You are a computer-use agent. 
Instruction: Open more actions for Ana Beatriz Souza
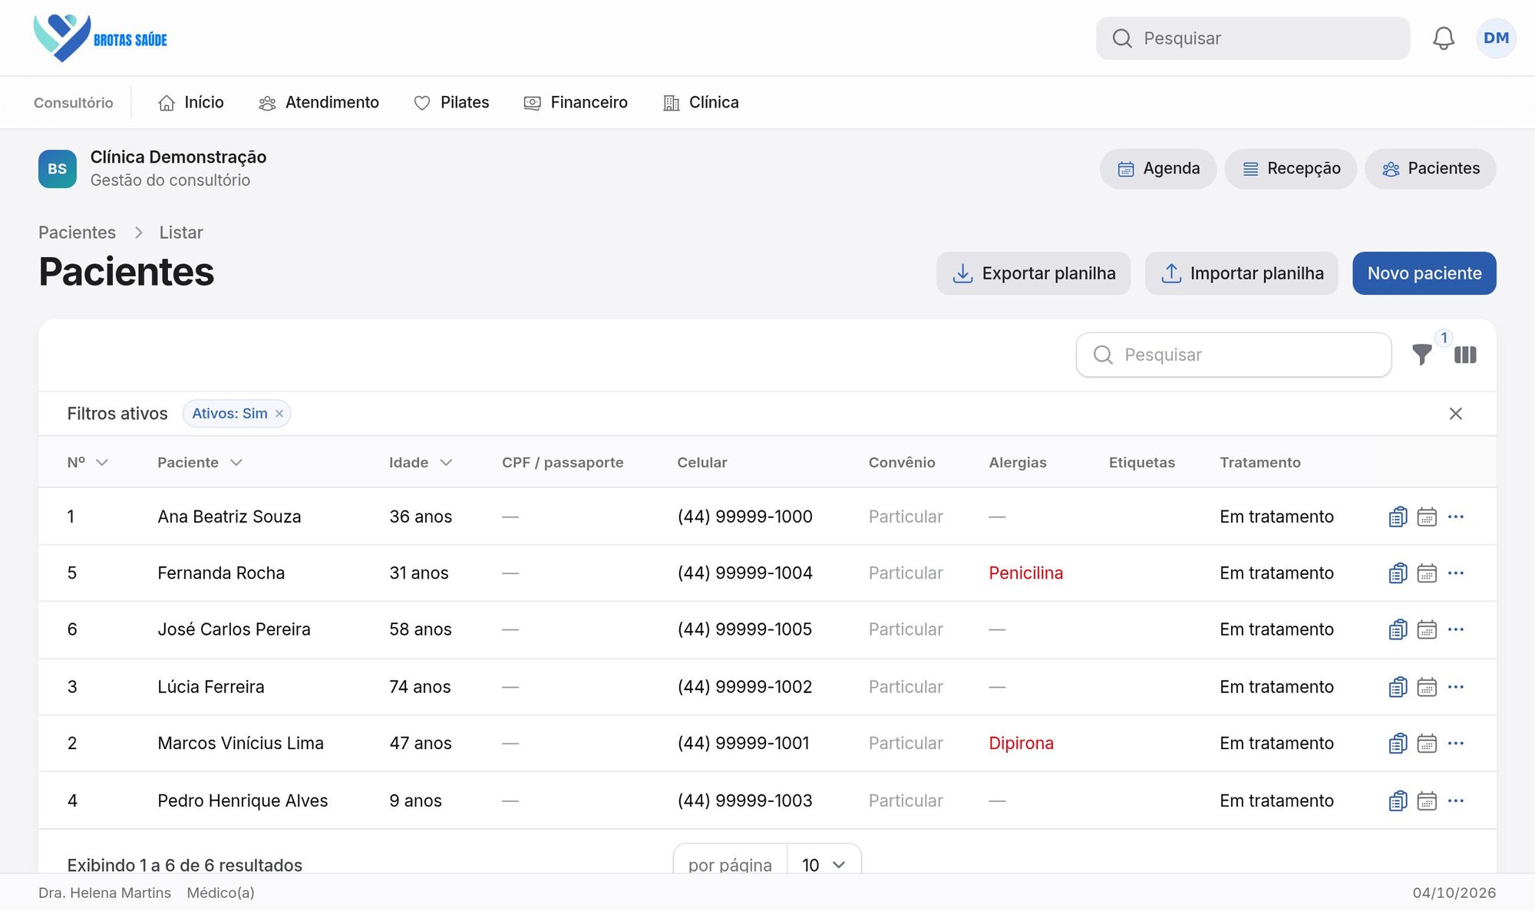point(1455,517)
